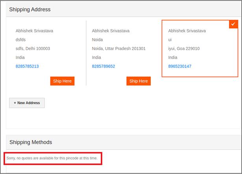Click the 'iyui, Goa 229010' address line
242x174 pixels.
click(x=184, y=49)
